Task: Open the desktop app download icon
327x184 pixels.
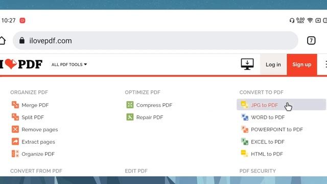Action: point(247,64)
